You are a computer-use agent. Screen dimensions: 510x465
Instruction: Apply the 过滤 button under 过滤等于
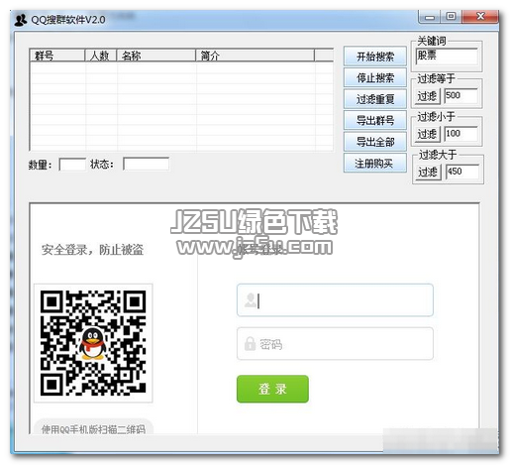pos(428,96)
